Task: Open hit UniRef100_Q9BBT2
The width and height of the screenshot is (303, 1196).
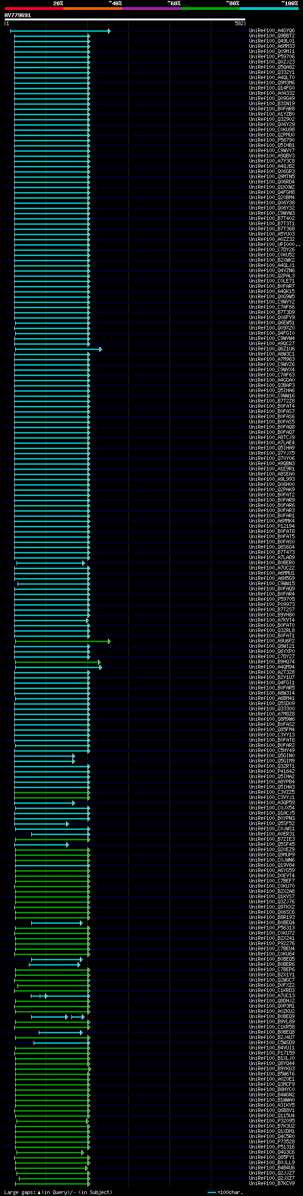Action: click(x=272, y=36)
